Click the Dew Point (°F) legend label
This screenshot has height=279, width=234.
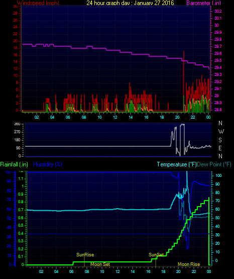click(214, 164)
